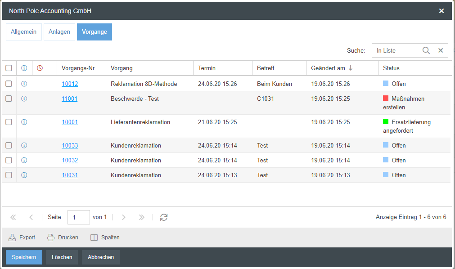Go to next page
Viewport: 455px width, 269px height.
(x=124, y=217)
